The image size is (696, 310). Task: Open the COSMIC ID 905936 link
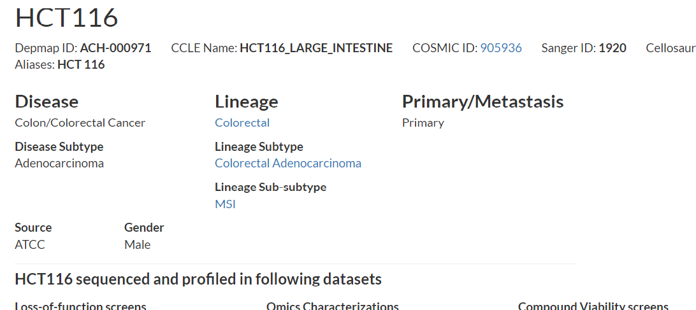[501, 48]
